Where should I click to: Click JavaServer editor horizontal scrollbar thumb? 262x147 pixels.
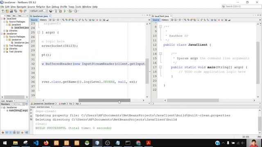coord(104,100)
